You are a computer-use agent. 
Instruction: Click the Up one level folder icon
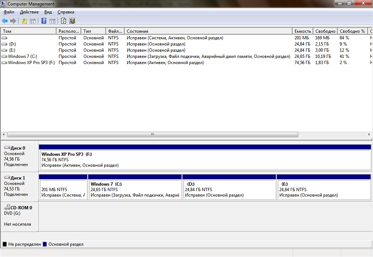point(24,21)
